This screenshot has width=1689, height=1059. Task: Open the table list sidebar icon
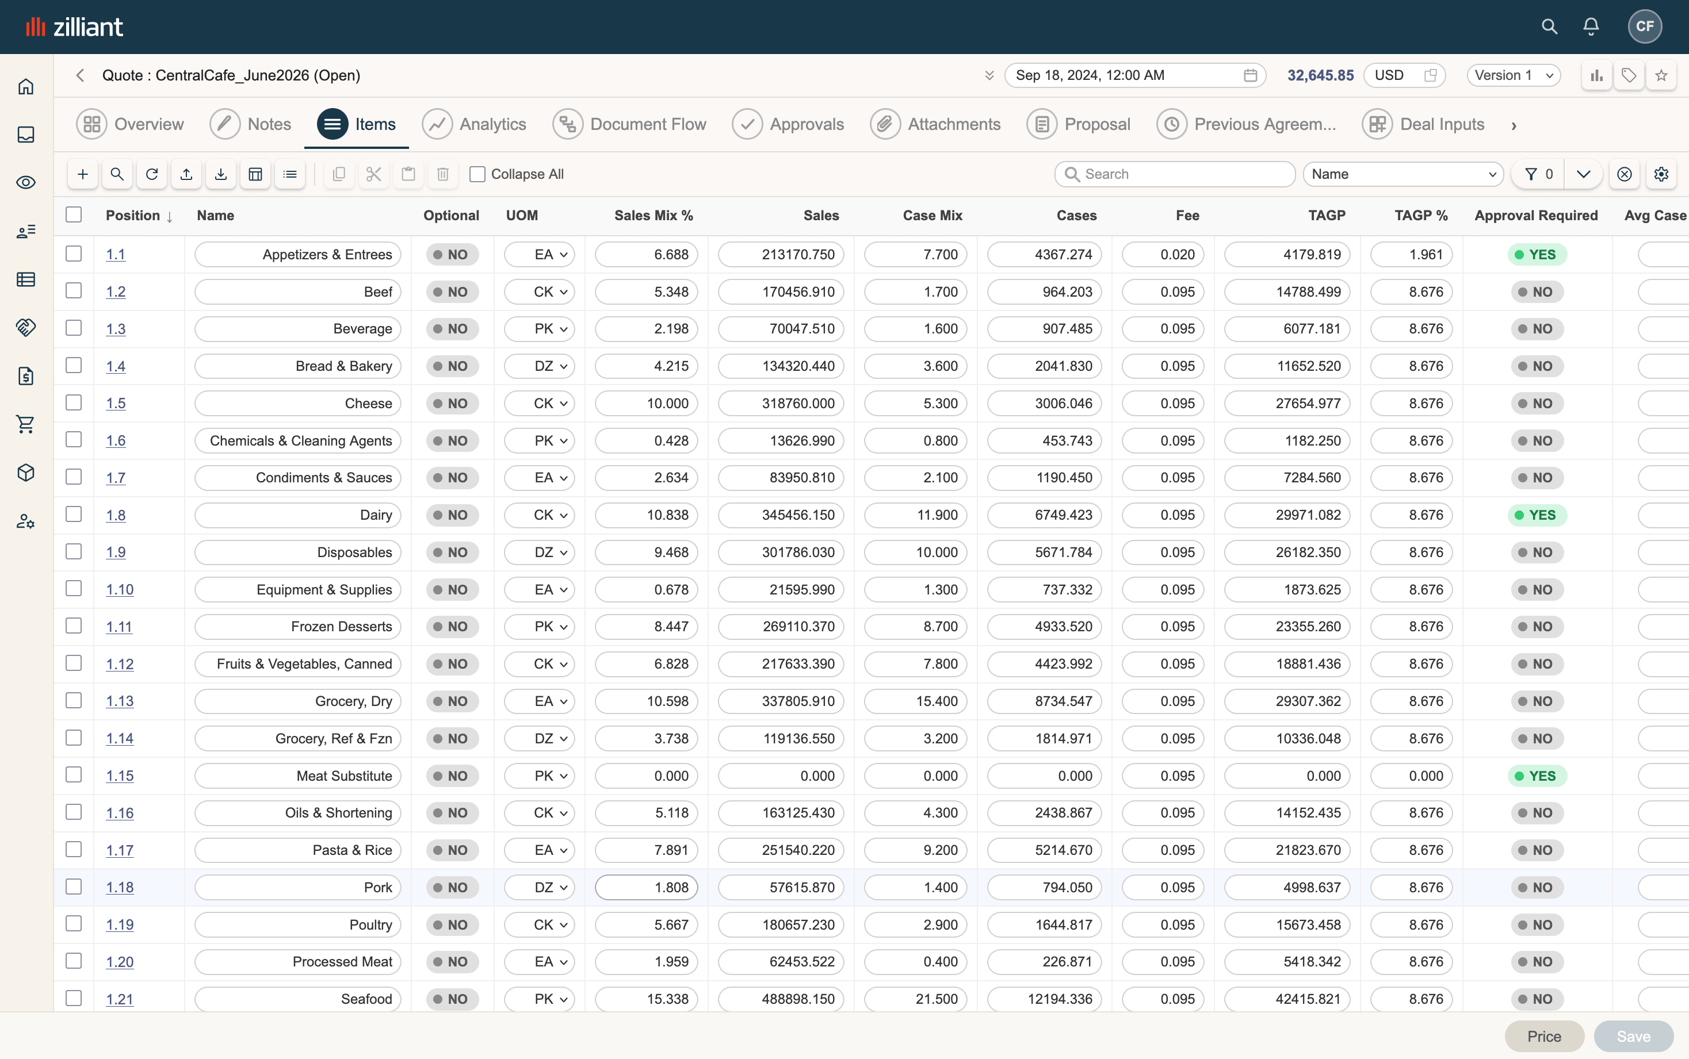26,279
